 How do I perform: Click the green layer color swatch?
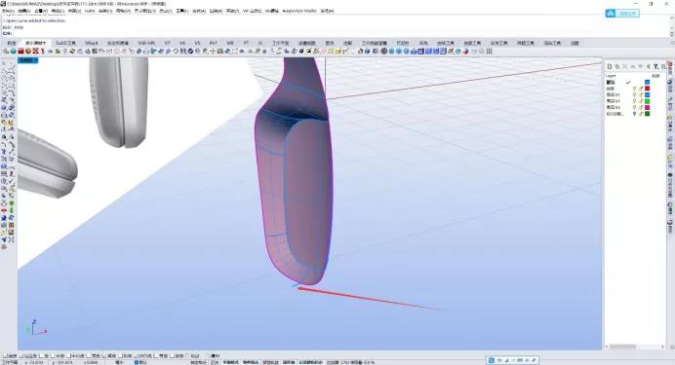point(648,101)
